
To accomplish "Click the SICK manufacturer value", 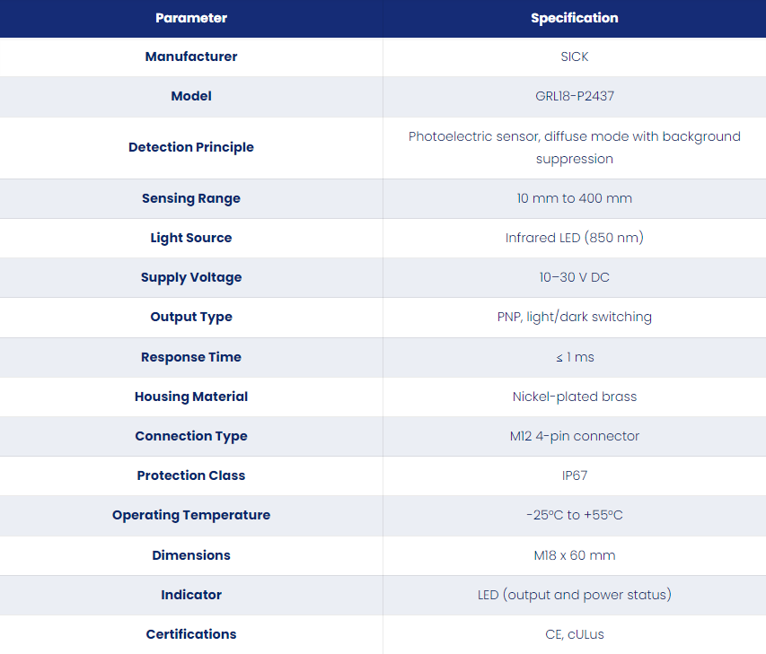I will click(x=575, y=57).
